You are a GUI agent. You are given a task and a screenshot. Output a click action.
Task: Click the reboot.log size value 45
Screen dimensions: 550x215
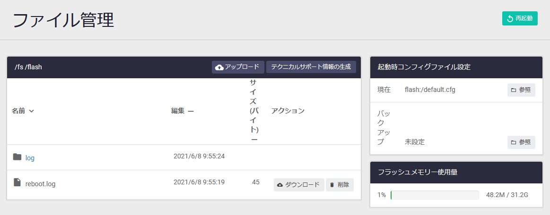256,182
